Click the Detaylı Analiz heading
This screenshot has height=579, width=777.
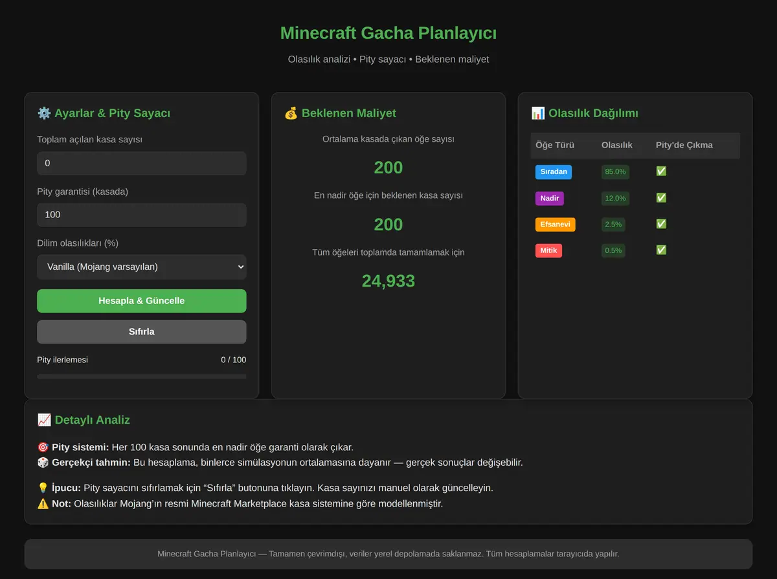(93, 420)
